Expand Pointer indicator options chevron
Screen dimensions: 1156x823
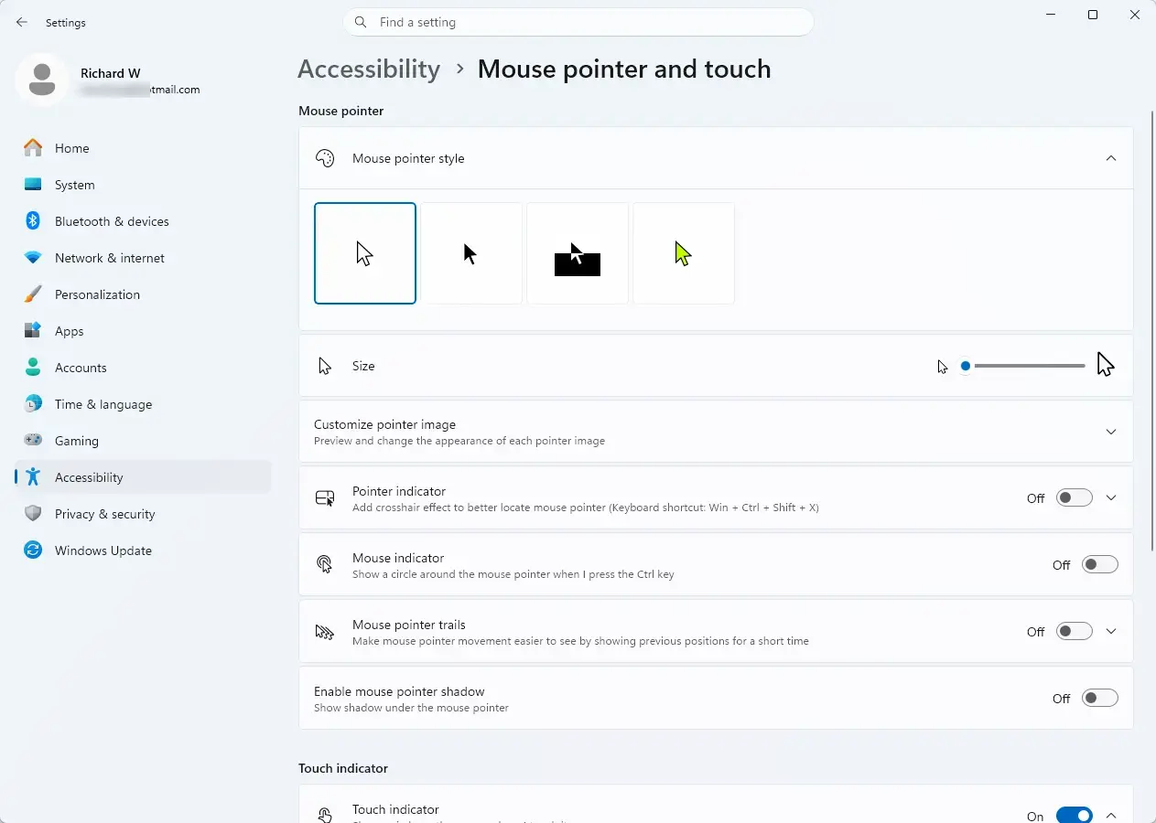pos(1111,498)
